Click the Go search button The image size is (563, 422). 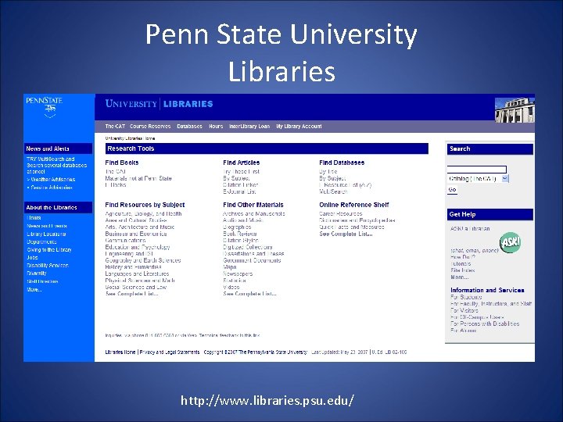453,189
